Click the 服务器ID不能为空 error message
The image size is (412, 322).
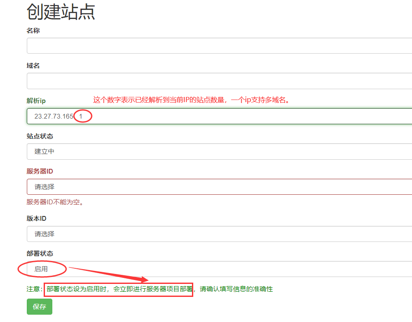click(55, 202)
